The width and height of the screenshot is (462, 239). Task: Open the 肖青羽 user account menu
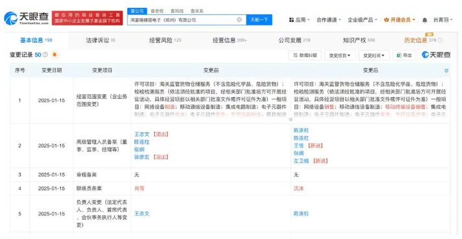(443, 19)
